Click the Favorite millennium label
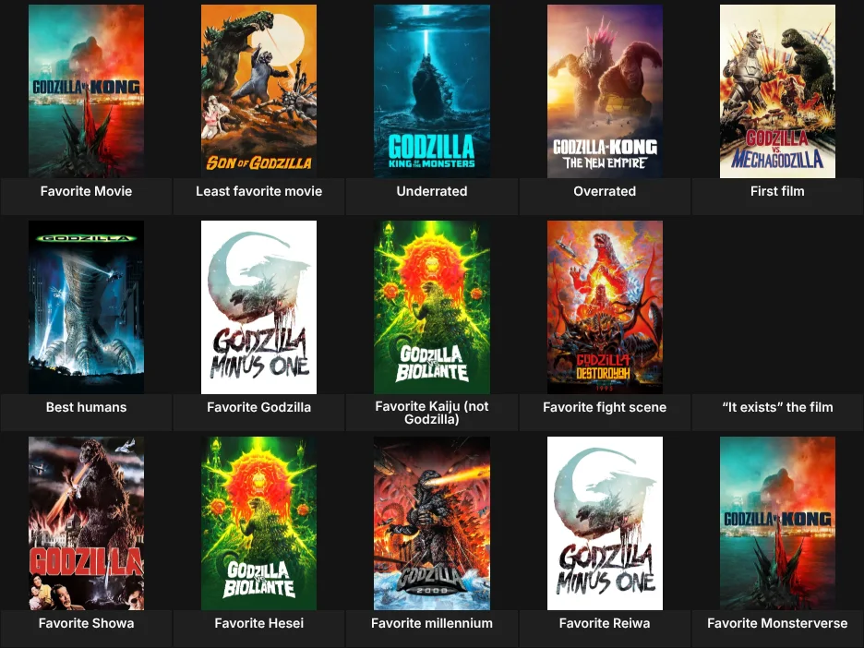The width and height of the screenshot is (864, 648). pyautogui.click(x=432, y=623)
